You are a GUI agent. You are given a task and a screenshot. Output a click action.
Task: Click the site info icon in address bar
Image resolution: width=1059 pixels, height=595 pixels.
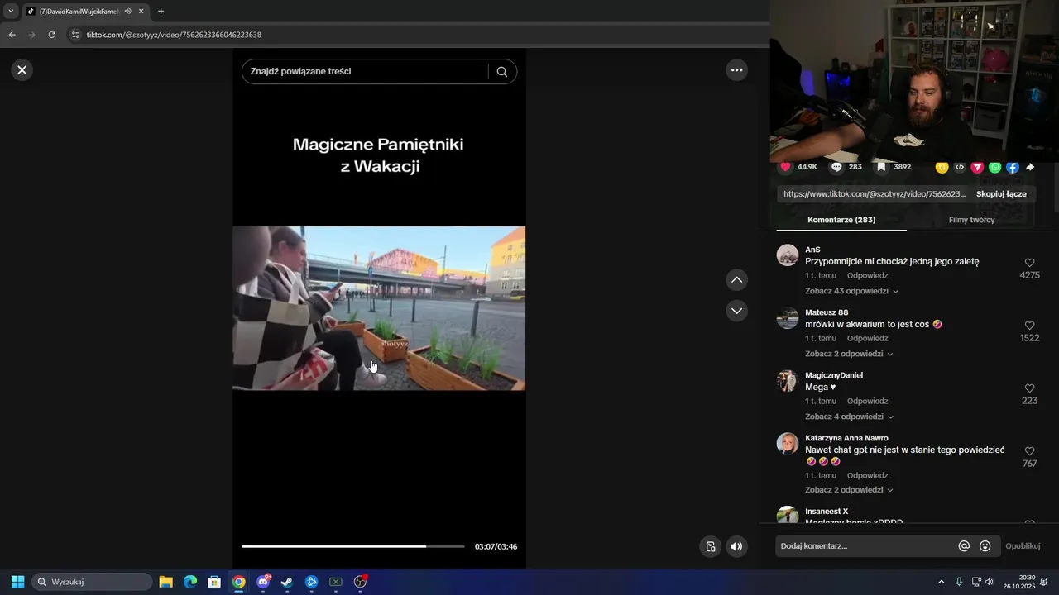pos(75,35)
